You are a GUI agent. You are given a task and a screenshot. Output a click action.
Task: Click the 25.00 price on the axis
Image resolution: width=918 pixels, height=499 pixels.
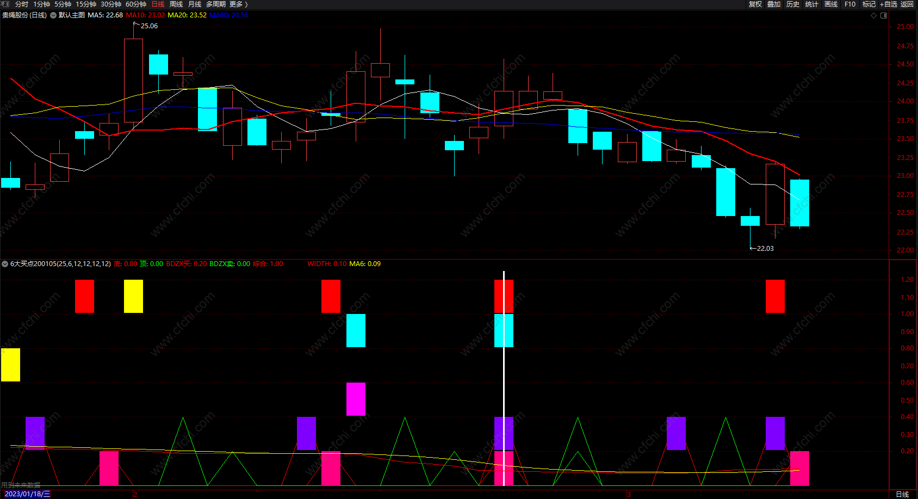click(905, 27)
